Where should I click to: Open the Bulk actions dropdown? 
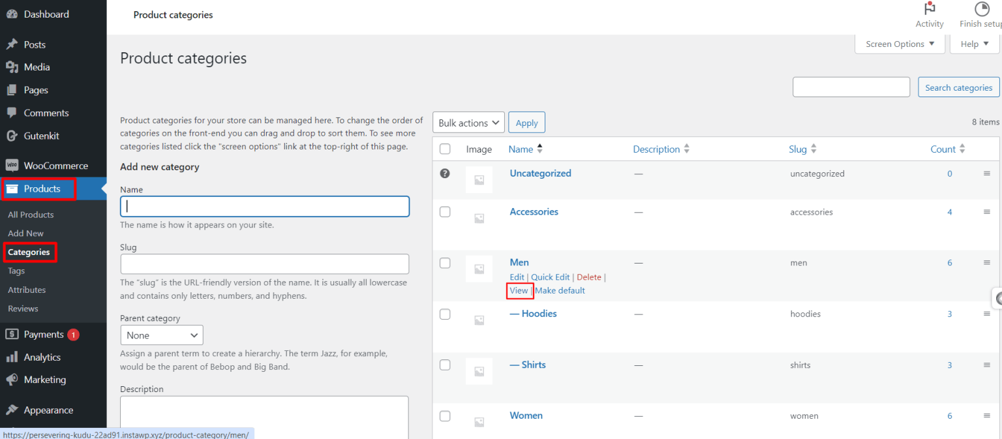468,122
